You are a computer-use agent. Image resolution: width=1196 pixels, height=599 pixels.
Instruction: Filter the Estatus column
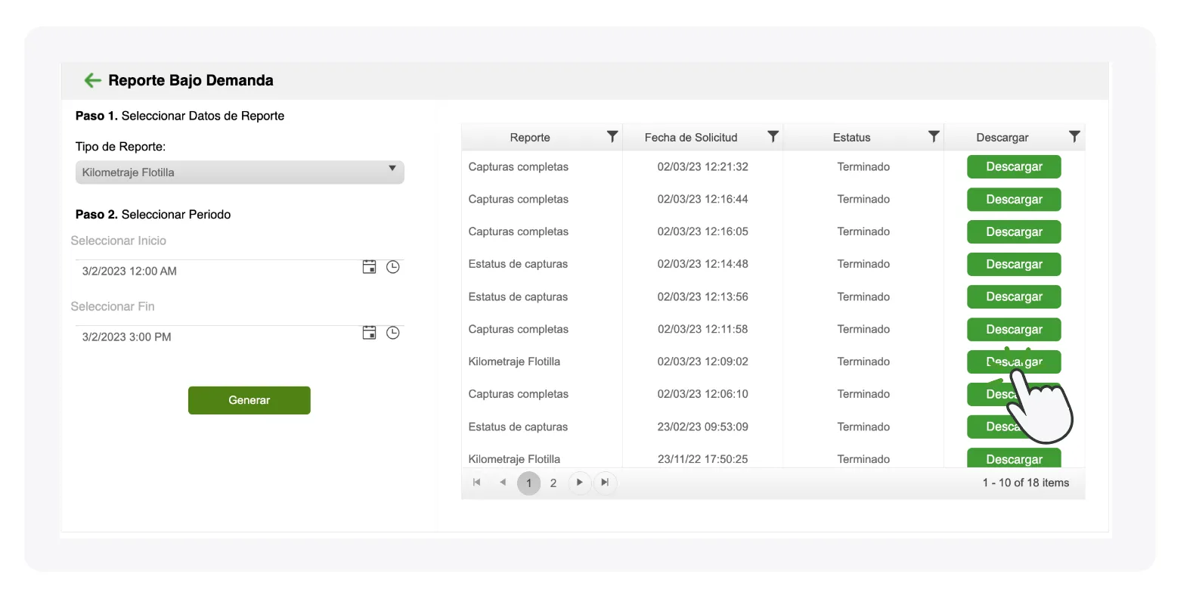(x=934, y=137)
